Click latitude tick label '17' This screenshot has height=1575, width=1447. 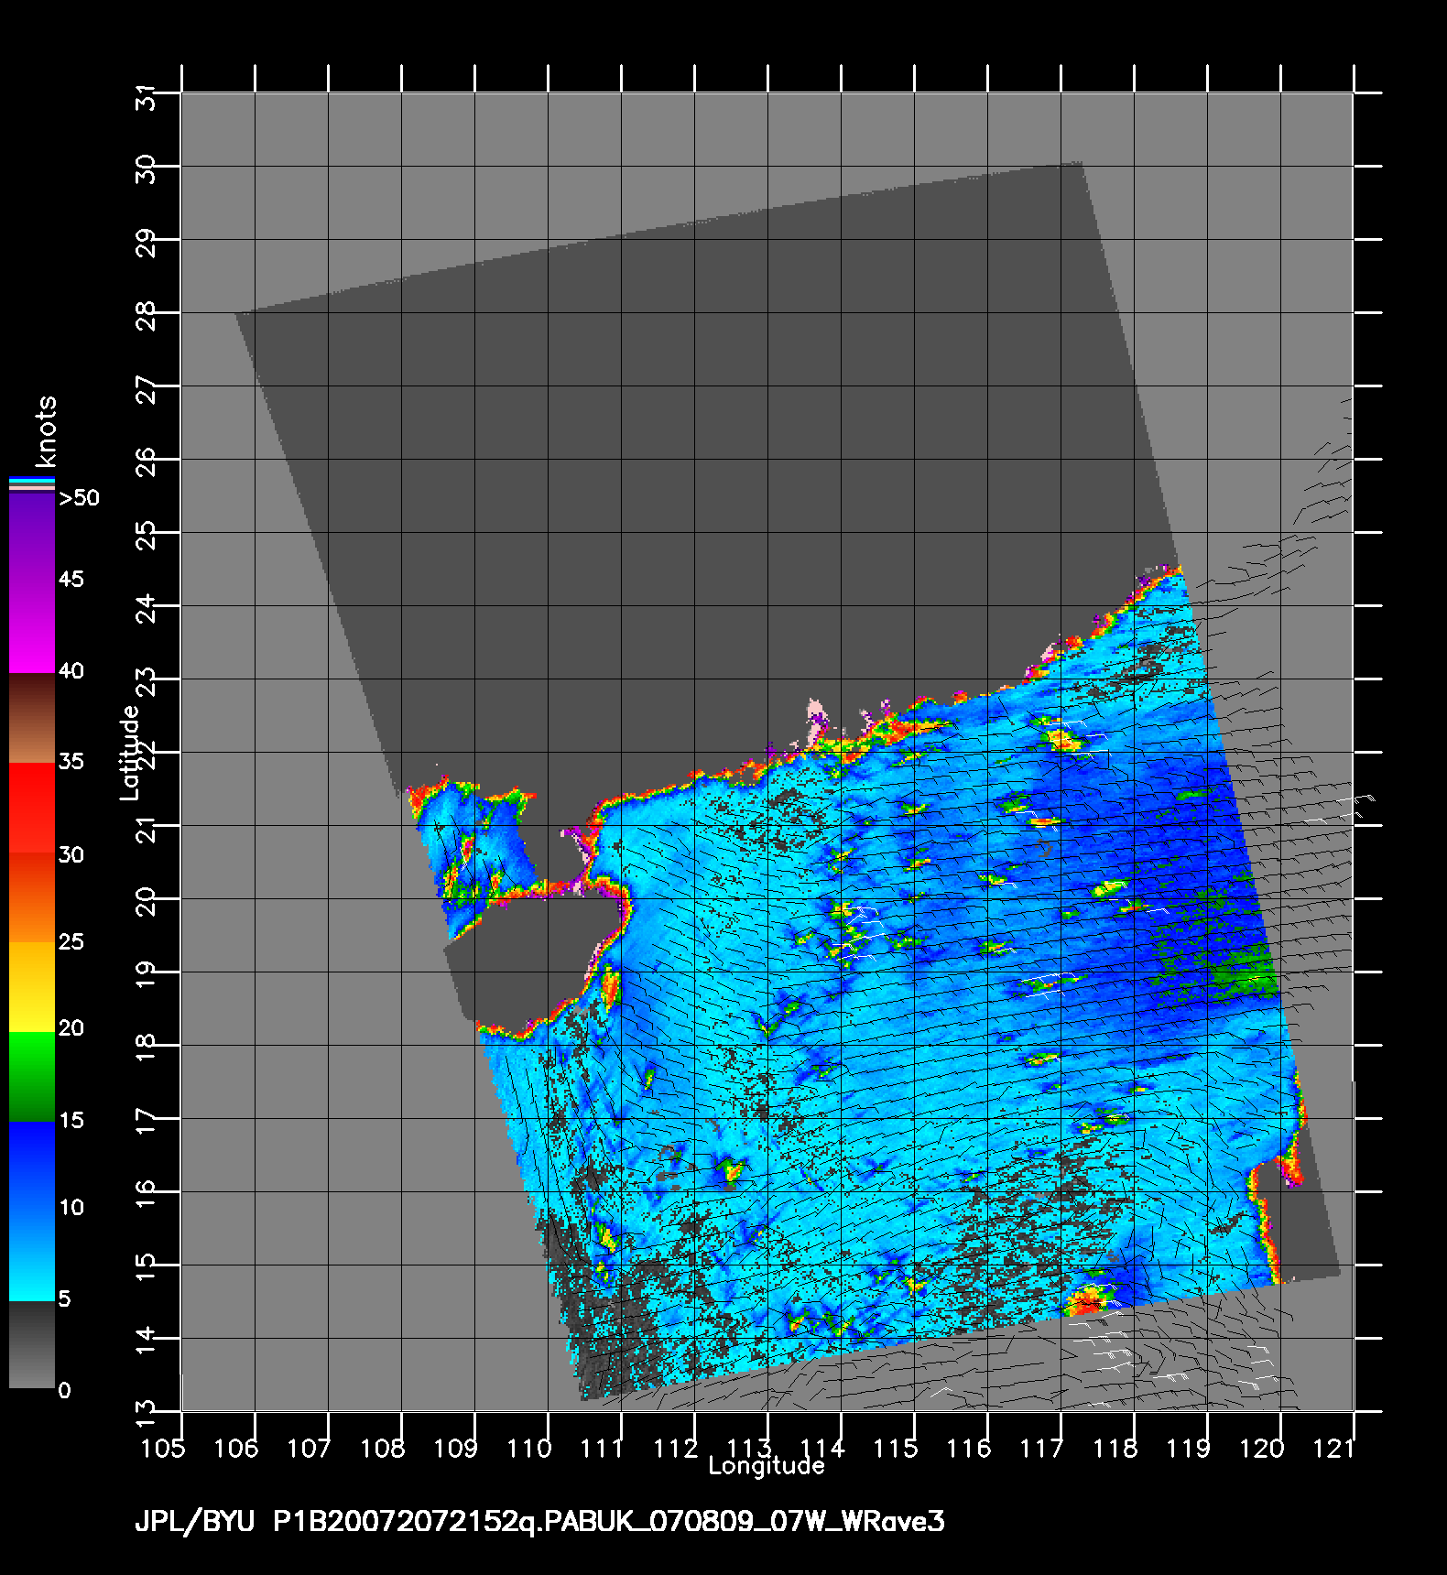[147, 1123]
